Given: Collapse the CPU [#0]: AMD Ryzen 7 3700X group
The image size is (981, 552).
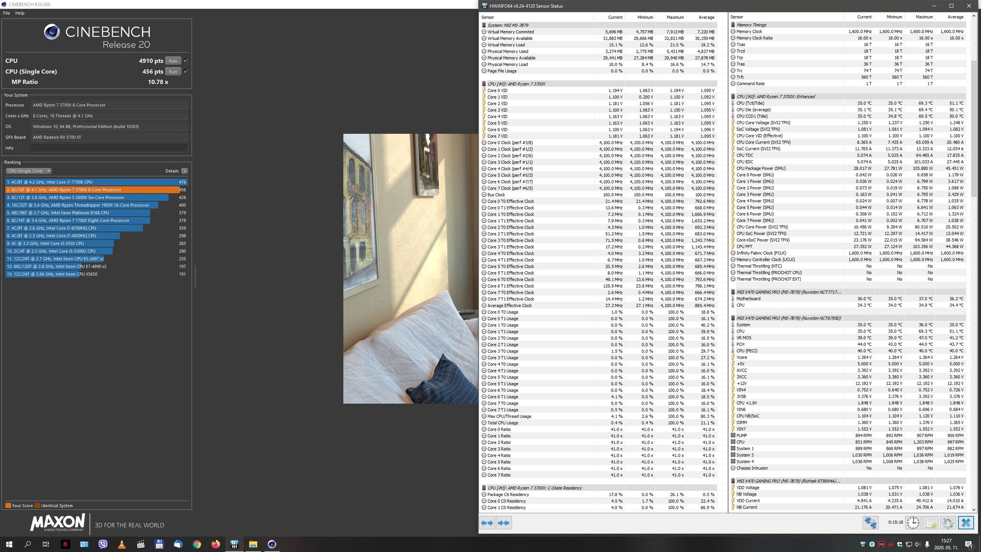Looking at the screenshot, I should [599, 84].
